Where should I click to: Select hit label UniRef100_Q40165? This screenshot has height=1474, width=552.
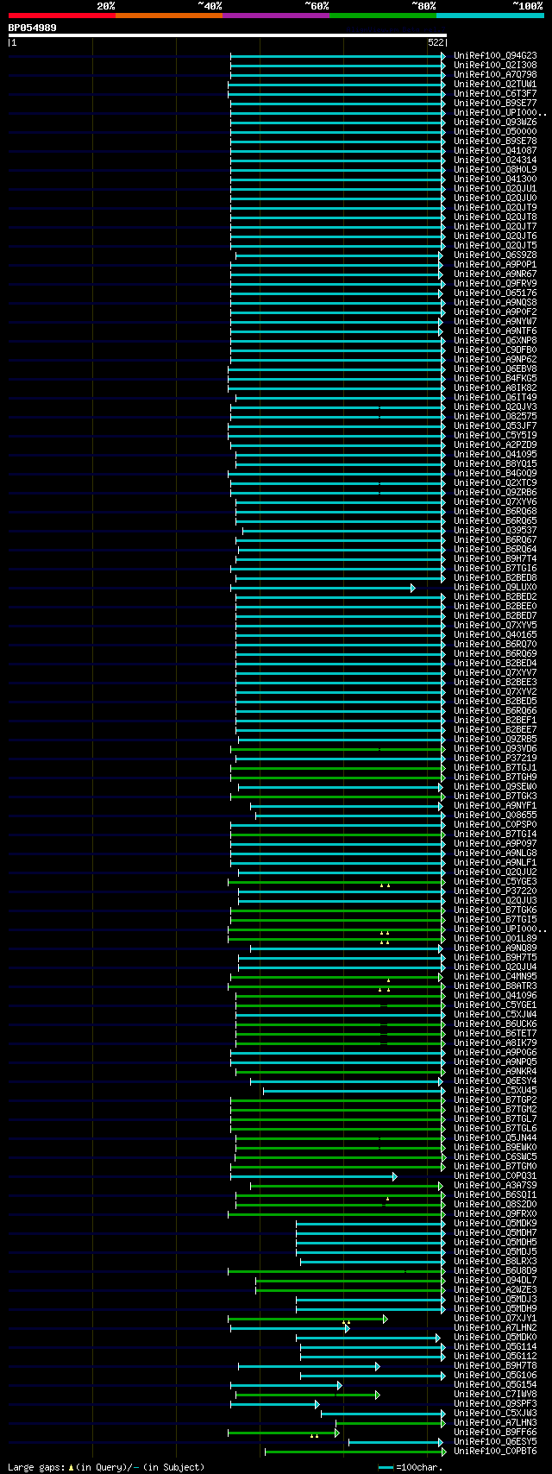coord(495,635)
